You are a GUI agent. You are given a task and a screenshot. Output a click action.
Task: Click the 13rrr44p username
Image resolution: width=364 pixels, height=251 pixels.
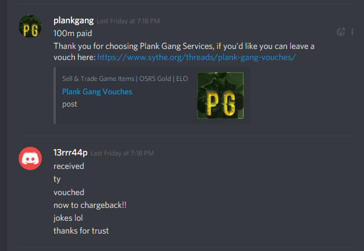(x=70, y=153)
